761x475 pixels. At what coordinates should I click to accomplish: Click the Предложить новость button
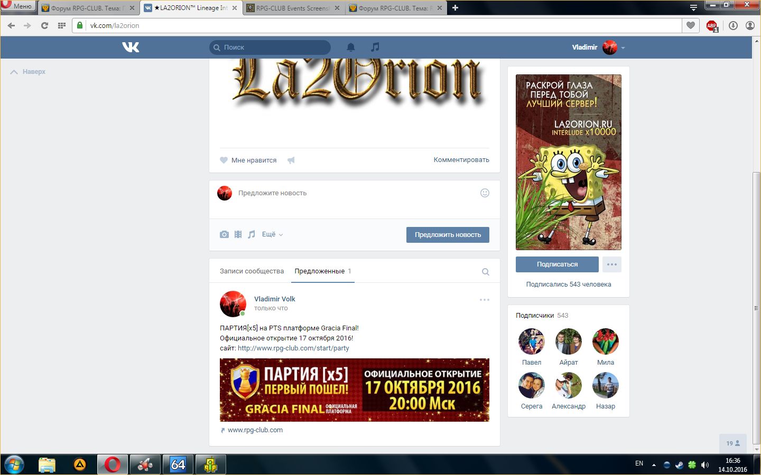pyautogui.click(x=448, y=235)
